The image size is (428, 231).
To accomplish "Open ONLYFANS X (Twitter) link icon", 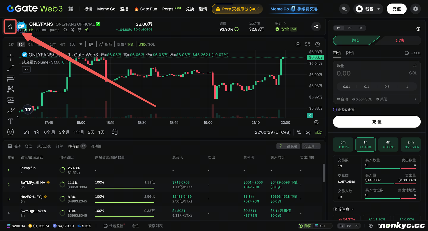I will 72,30.
